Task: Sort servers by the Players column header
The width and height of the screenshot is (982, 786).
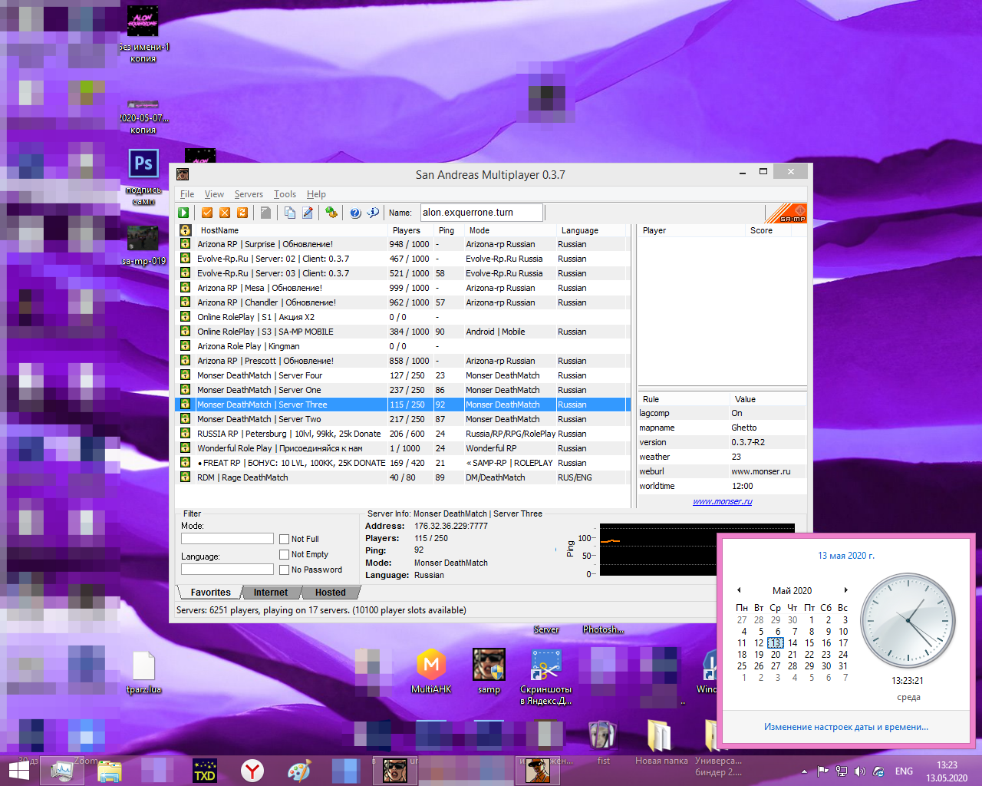Action: (x=411, y=230)
